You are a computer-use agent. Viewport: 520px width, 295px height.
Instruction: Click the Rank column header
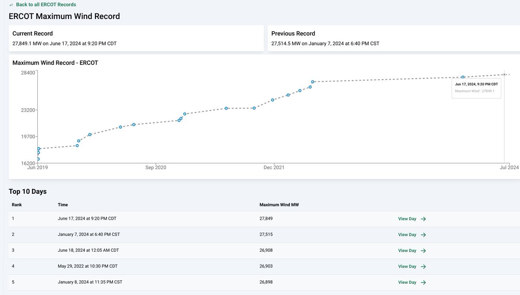[x=16, y=205]
